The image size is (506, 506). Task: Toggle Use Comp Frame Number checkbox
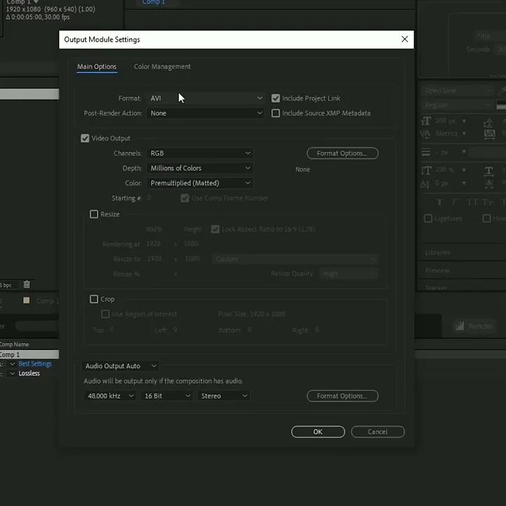point(185,197)
